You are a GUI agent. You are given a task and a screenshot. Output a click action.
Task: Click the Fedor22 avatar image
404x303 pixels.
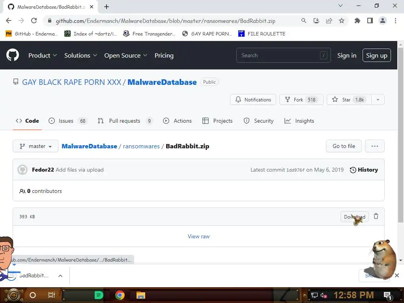point(22,170)
